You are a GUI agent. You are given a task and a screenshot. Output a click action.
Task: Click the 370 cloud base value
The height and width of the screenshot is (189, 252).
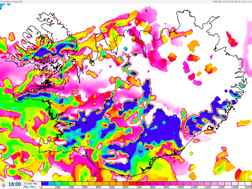coord(224,116)
